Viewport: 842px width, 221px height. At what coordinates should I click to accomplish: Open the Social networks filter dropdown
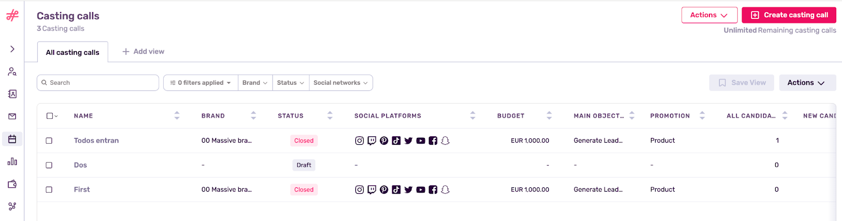[341, 83]
